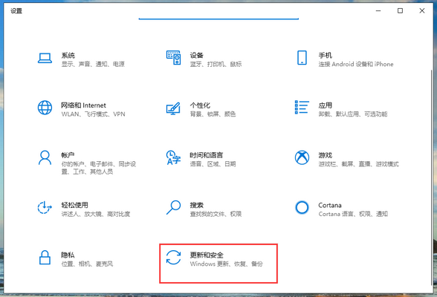Open the 系统 laptop icon
The width and height of the screenshot is (437, 297).
(x=45, y=58)
